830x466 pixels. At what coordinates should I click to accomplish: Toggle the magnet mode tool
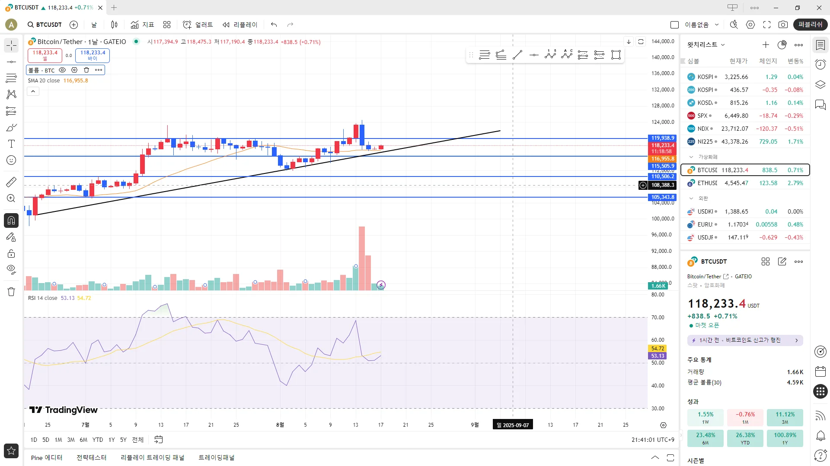click(x=11, y=220)
